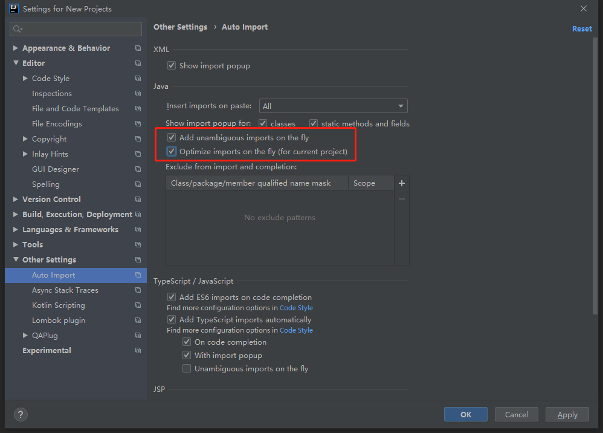The width and height of the screenshot is (603, 433).
Task: Click the project-level icon beside File Encodings
Action: pyautogui.click(x=138, y=124)
